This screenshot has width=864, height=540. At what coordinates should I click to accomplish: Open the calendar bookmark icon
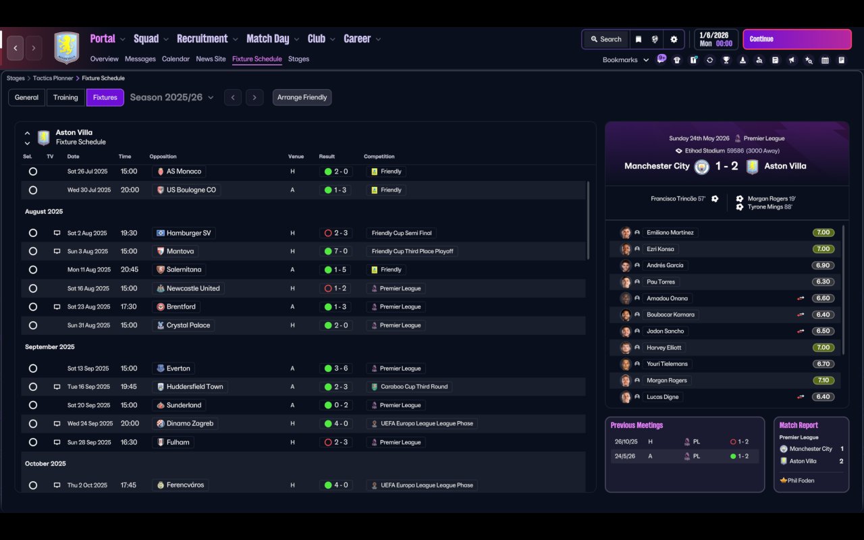point(825,60)
